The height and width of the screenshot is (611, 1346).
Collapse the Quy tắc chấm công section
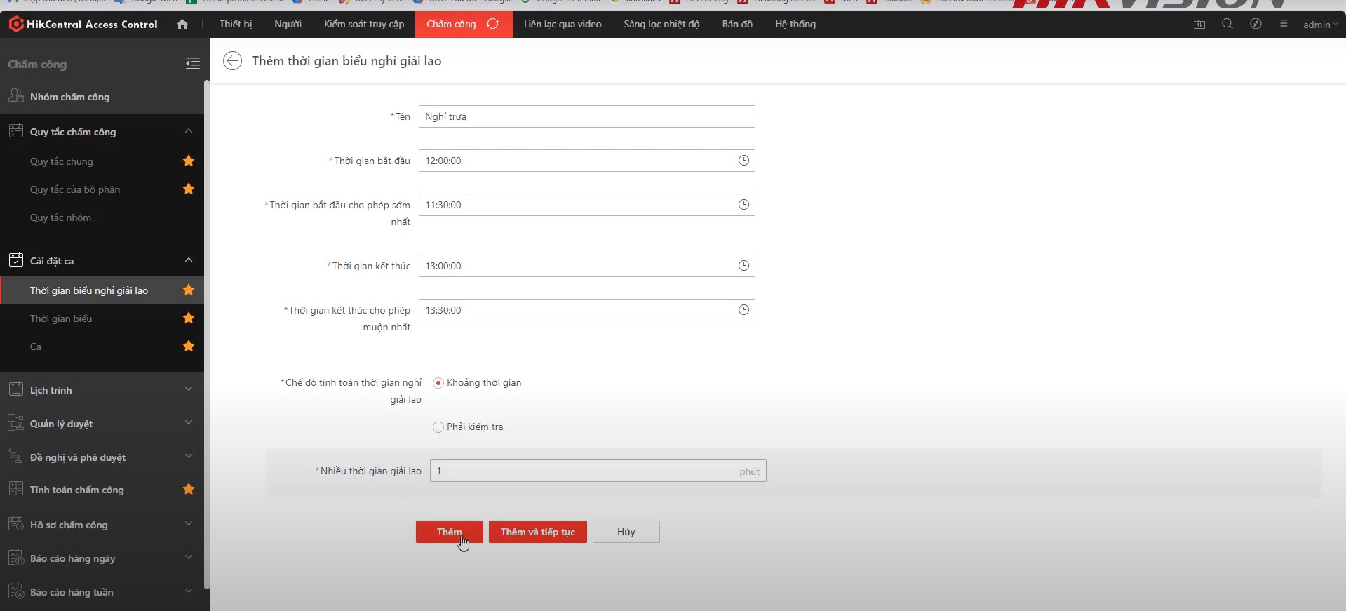click(x=189, y=132)
